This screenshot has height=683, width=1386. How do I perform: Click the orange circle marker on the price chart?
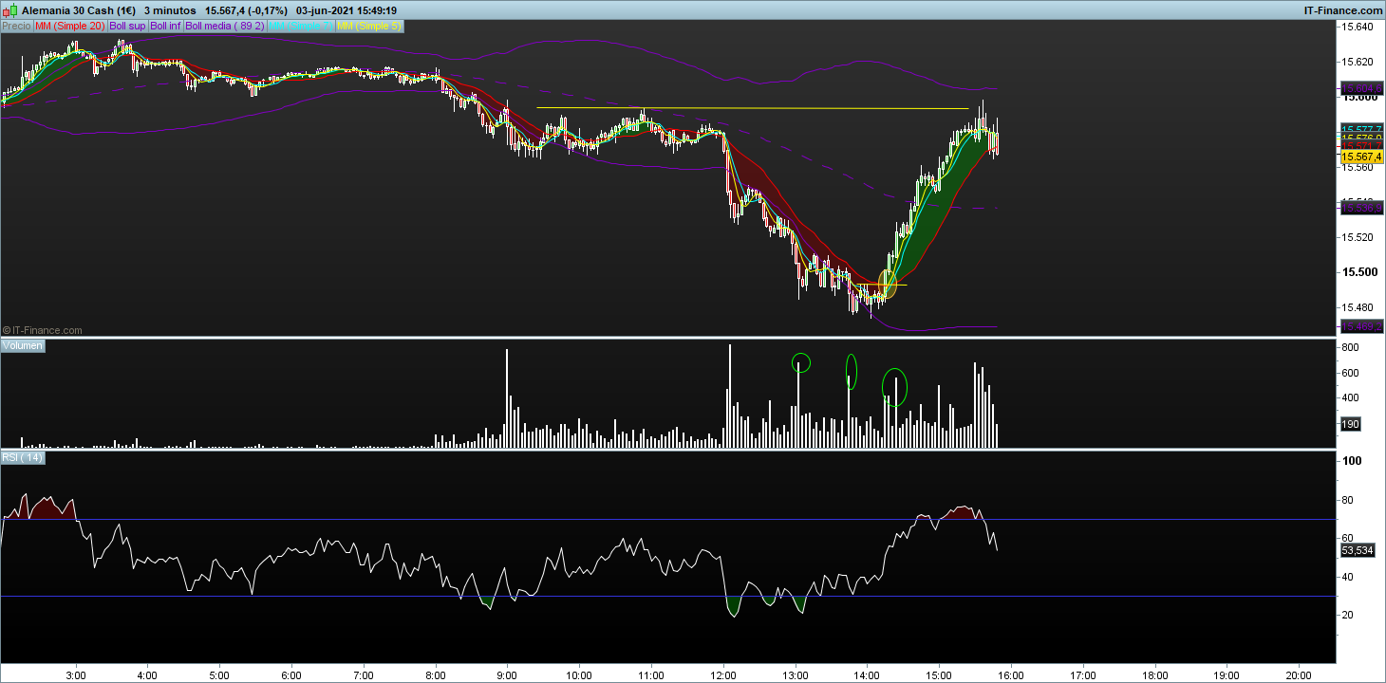(x=889, y=283)
